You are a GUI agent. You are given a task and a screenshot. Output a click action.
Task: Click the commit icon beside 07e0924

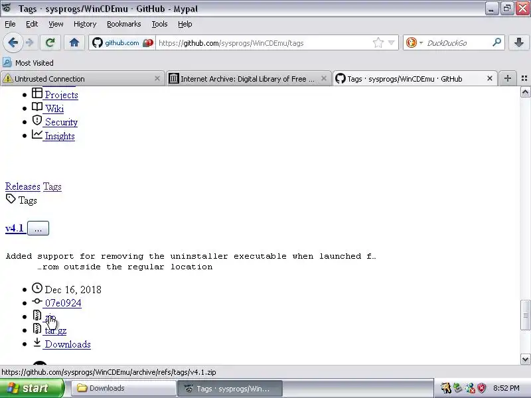tap(37, 301)
